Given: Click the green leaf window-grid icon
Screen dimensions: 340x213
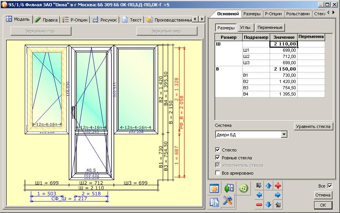Looking at the screenshot, I should pyautogui.click(x=229, y=188).
